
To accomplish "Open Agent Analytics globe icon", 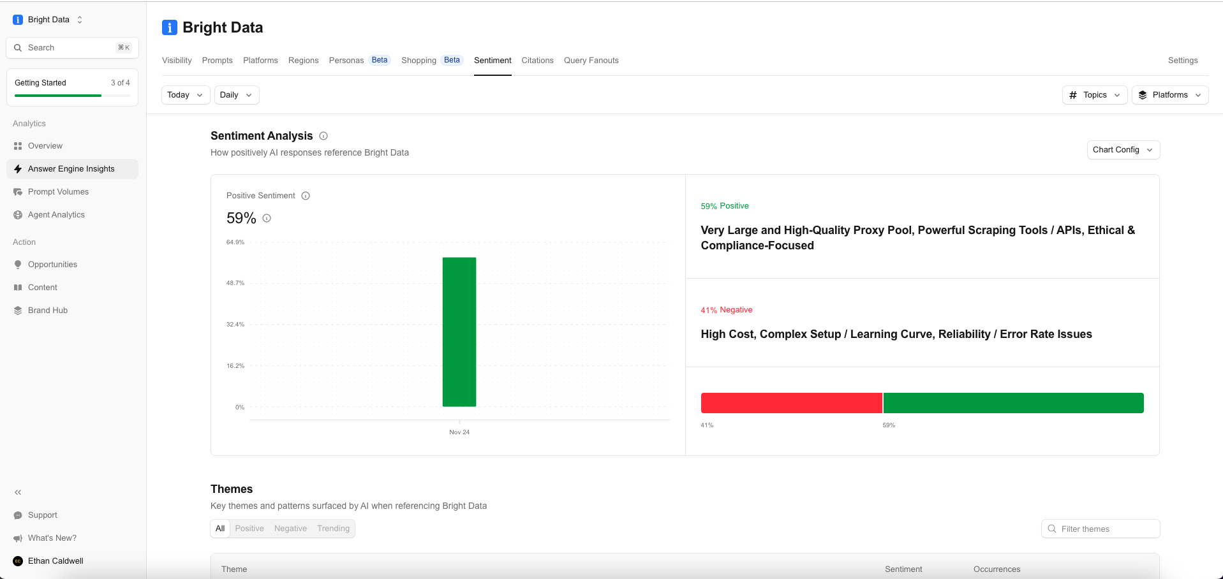I will (18, 215).
